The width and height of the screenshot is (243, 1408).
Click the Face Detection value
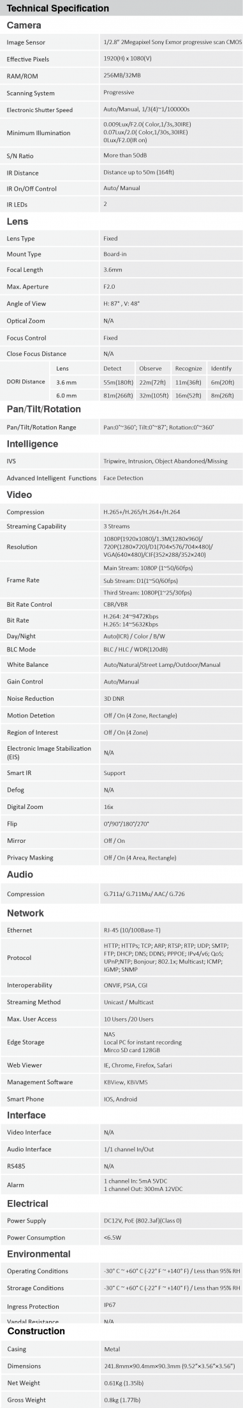123,477
